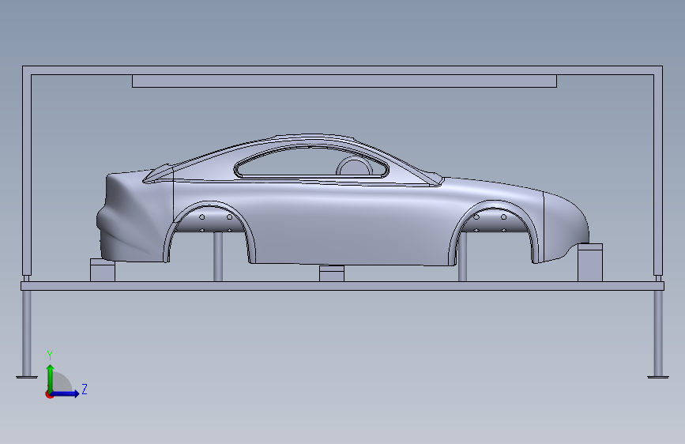Select the top horizontal beam of the frame
Image resolution: width=685 pixels, height=444 pixels.
click(343, 70)
